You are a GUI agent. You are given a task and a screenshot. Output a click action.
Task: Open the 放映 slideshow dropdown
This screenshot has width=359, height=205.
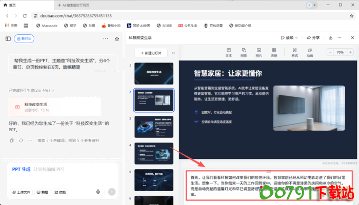point(290,38)
